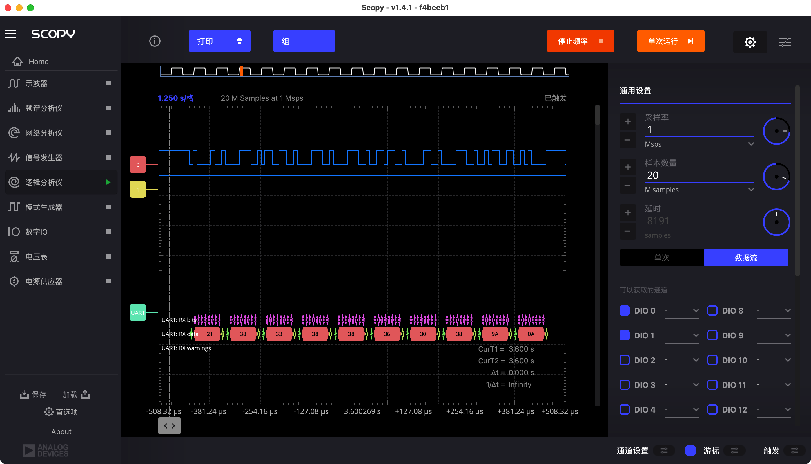Click the signal generator run/stop square
The image size is (811, 464).
[x=108, y=157]
